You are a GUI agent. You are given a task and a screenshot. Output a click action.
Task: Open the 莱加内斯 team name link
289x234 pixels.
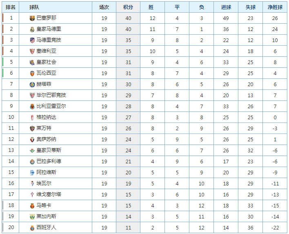46,216
